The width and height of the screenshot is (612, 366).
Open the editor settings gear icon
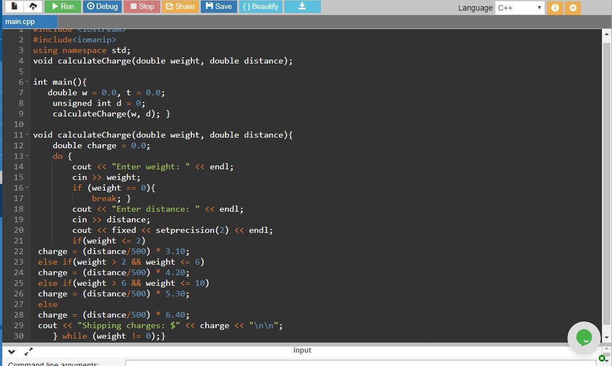572,8
